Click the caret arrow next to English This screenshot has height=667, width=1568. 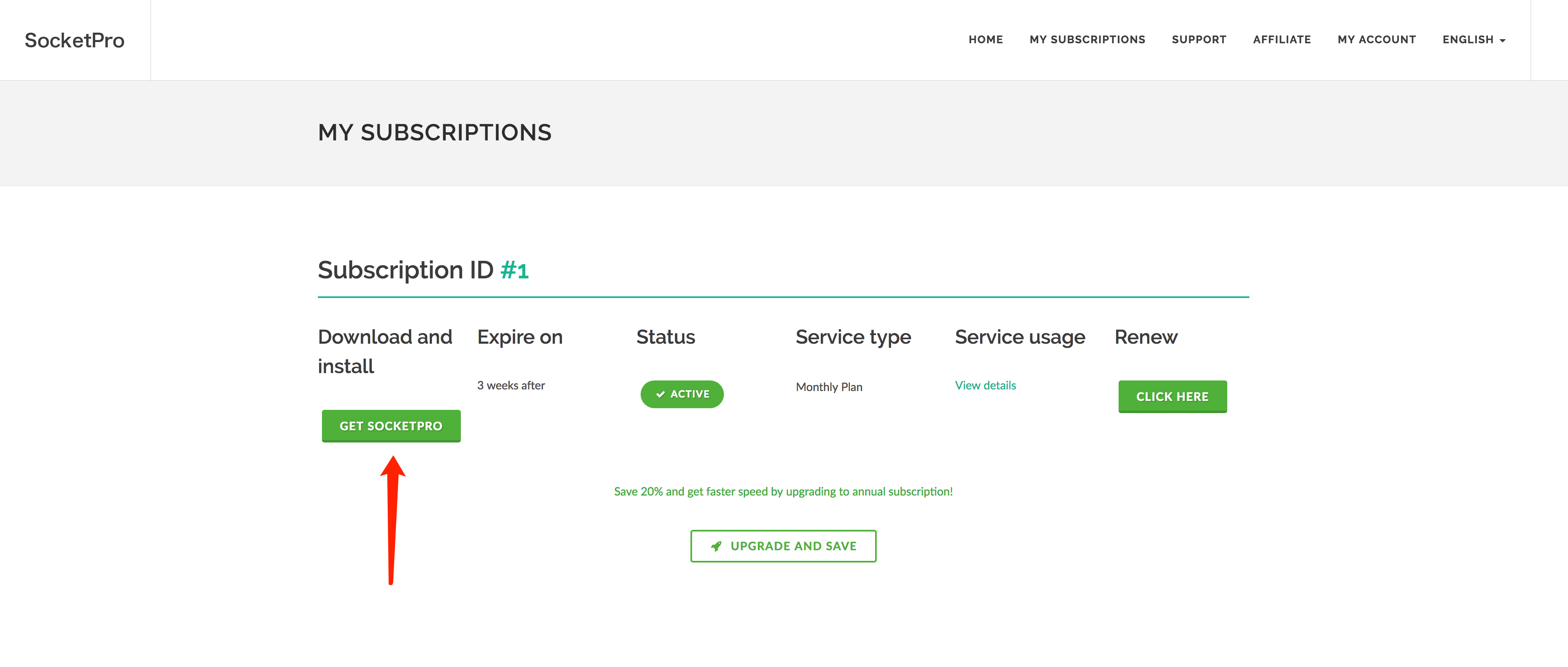(1502, 41)
